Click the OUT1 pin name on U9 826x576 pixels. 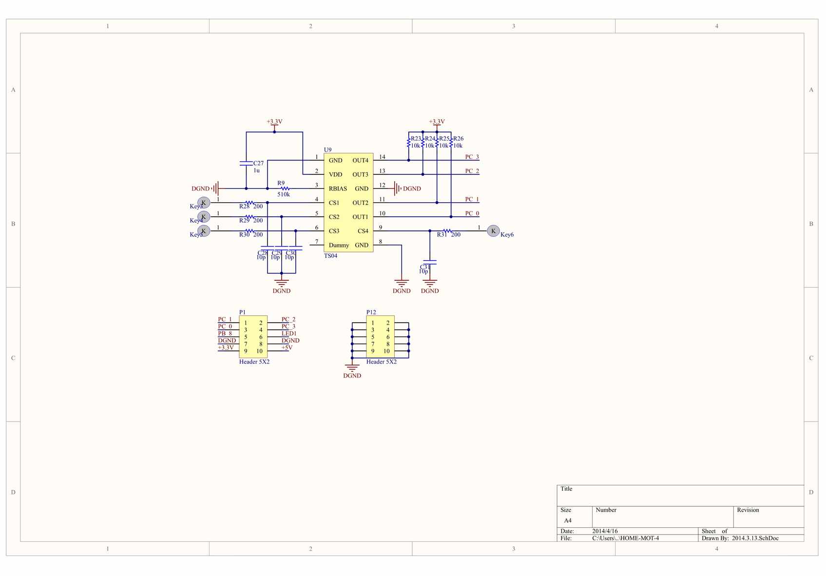361,217
